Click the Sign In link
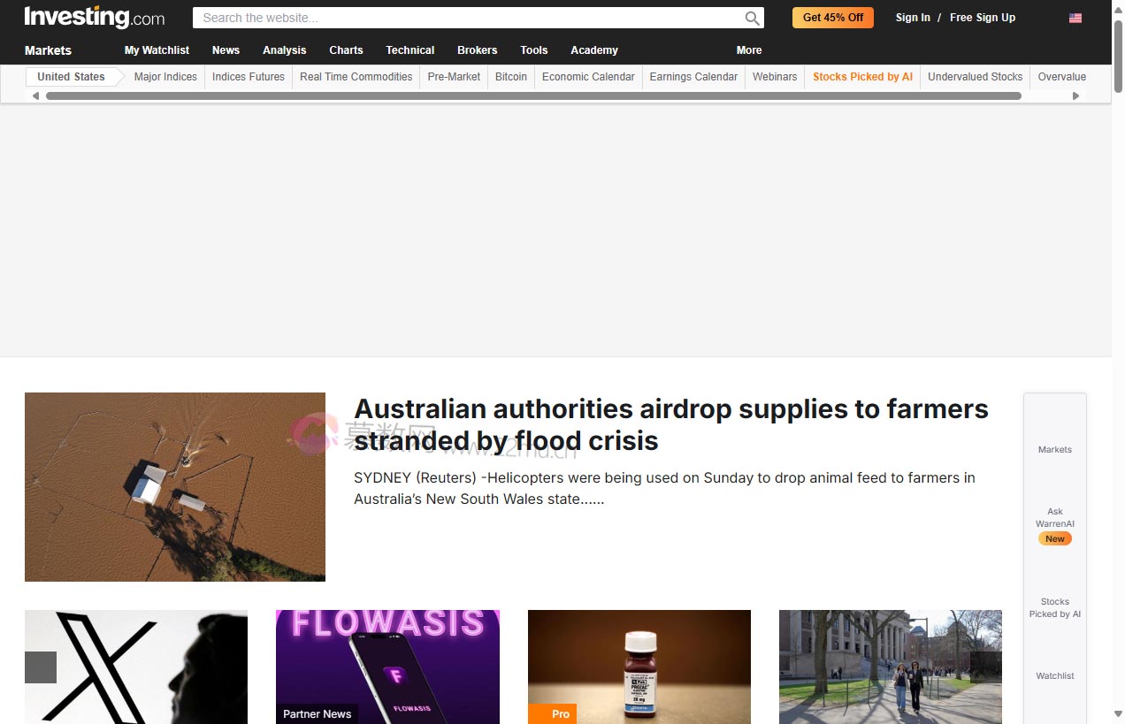This screenshot has width=1125, height=724. point(912,18)
